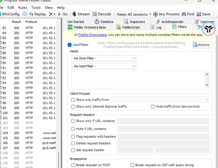Click the Result column header
Screen dimensions: 218x168
(16, 22)
